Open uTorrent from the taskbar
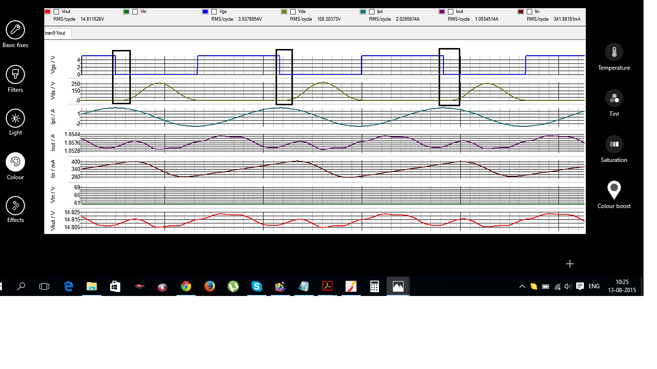 point(233,286)
